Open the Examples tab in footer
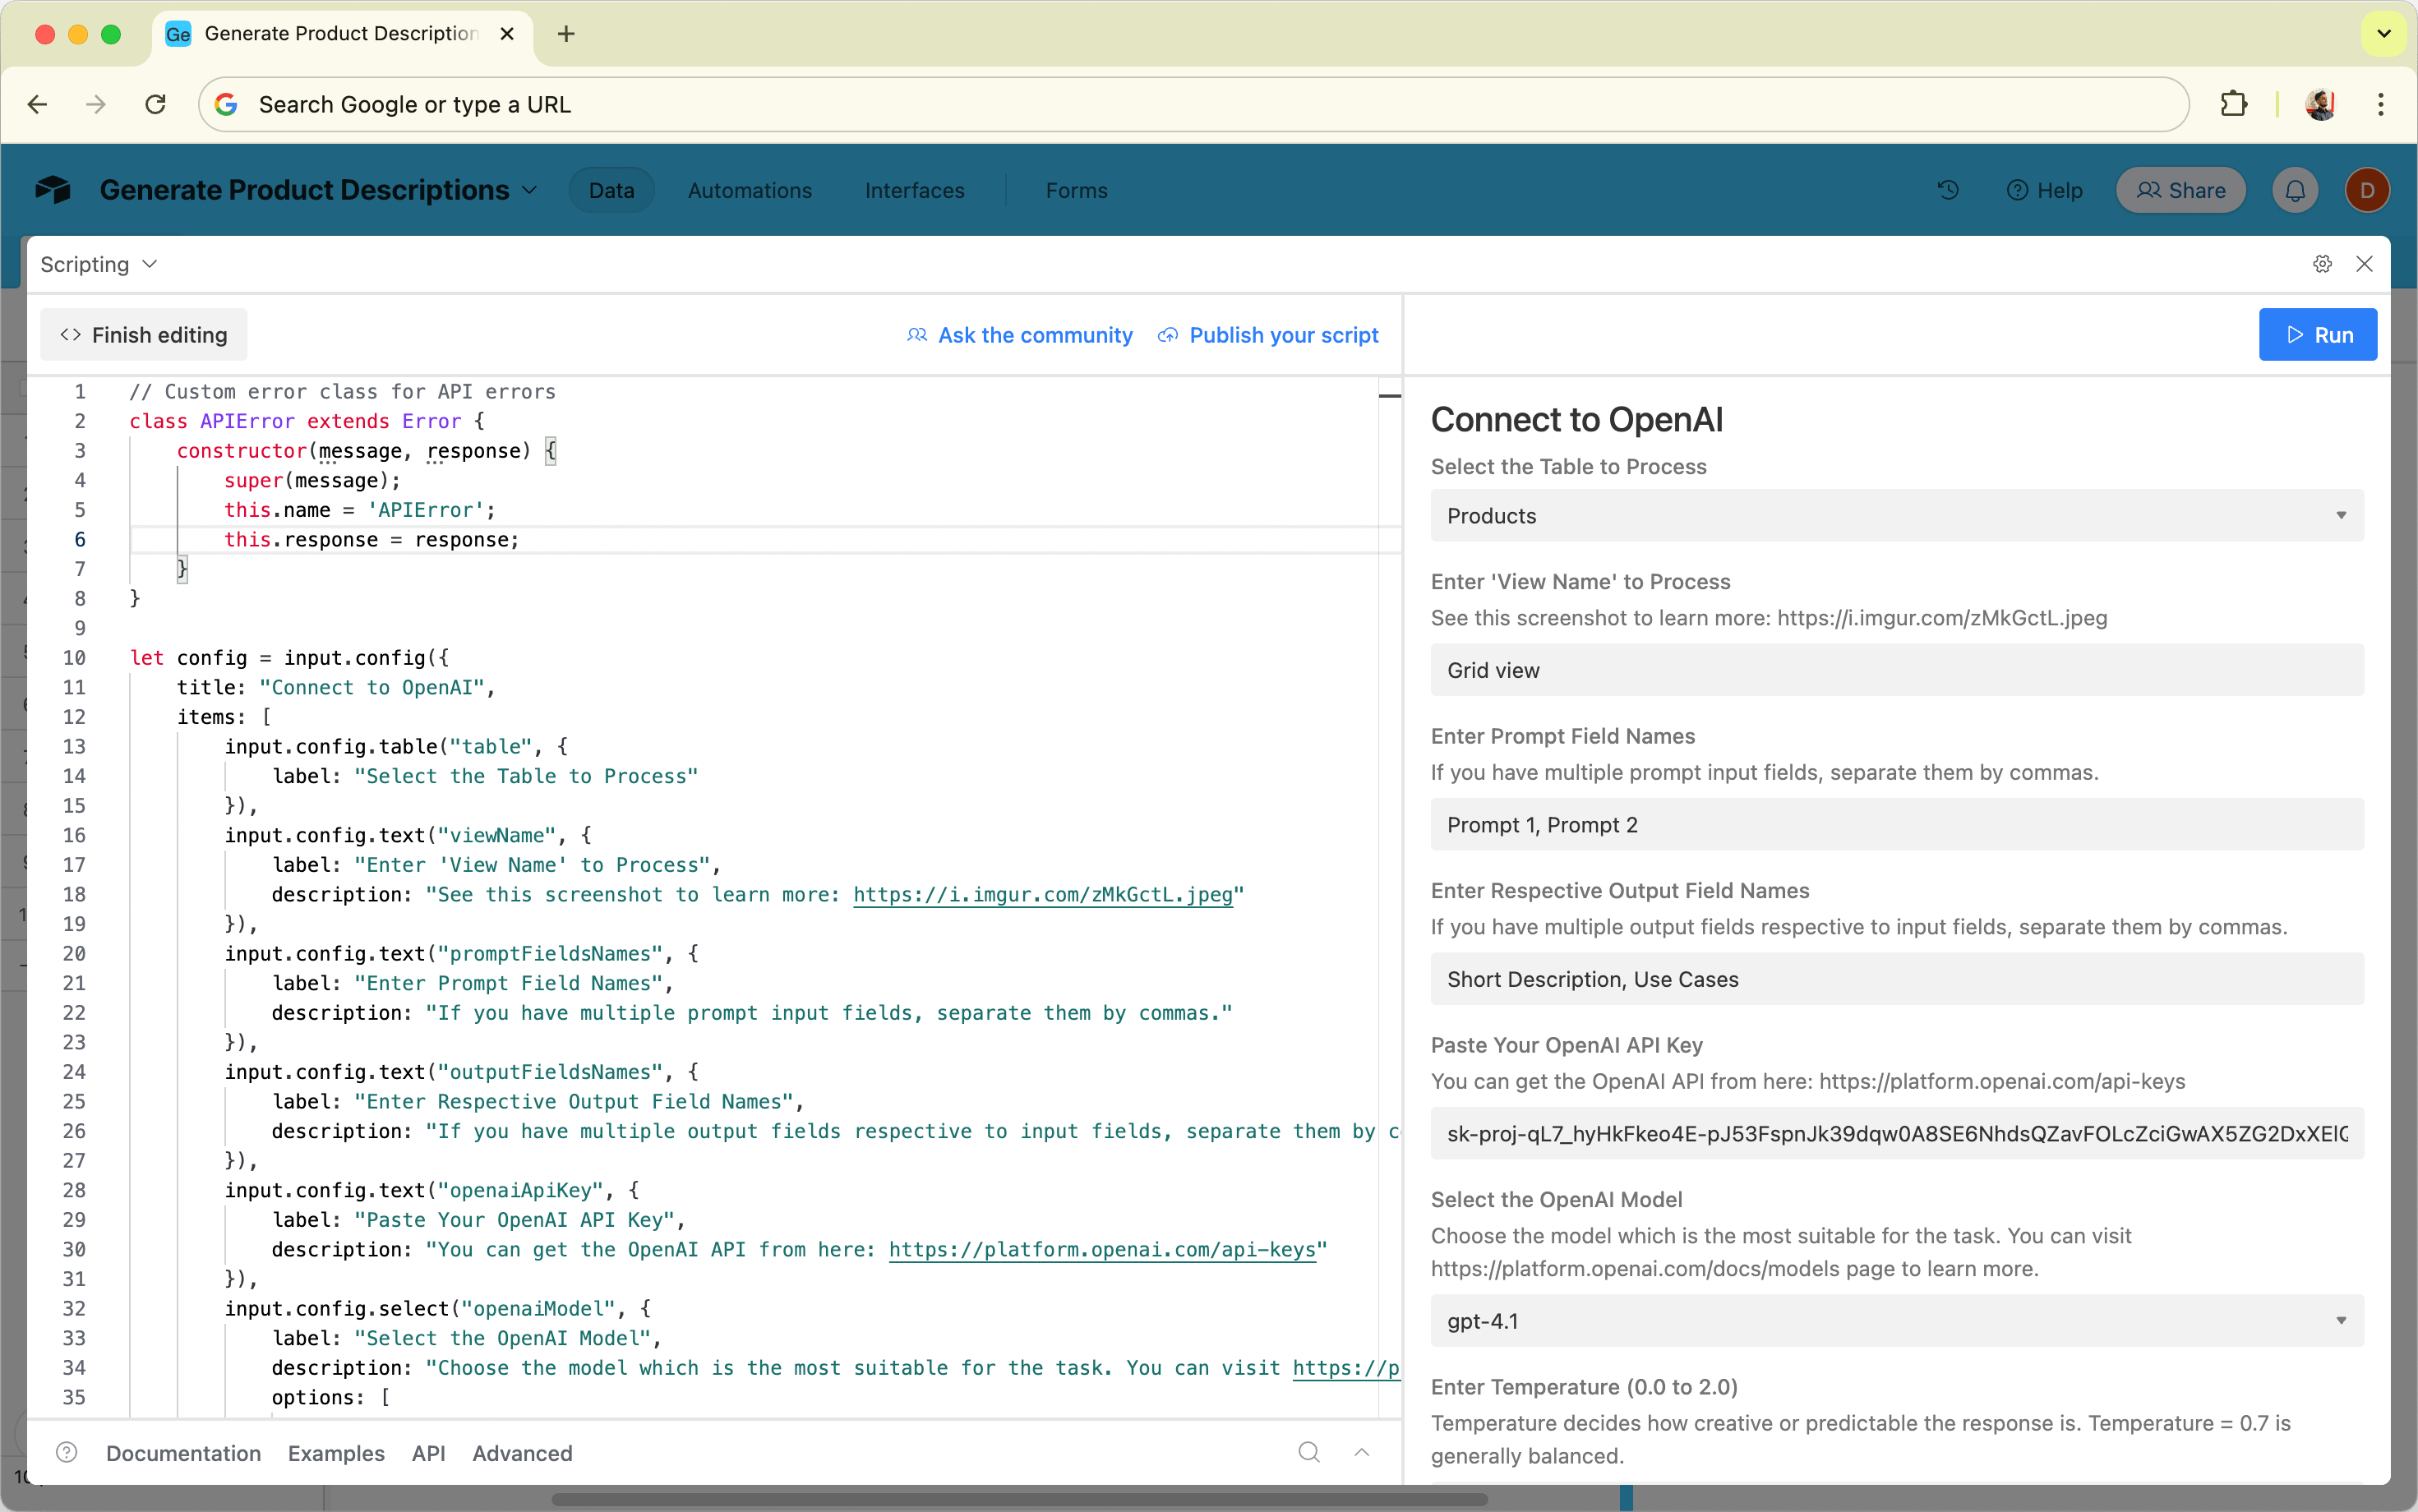This screenshot has height=1512, width=2418. 336,1453
